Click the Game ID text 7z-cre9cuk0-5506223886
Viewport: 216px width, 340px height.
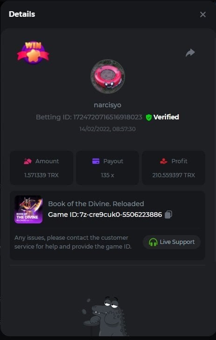point(120,215)
